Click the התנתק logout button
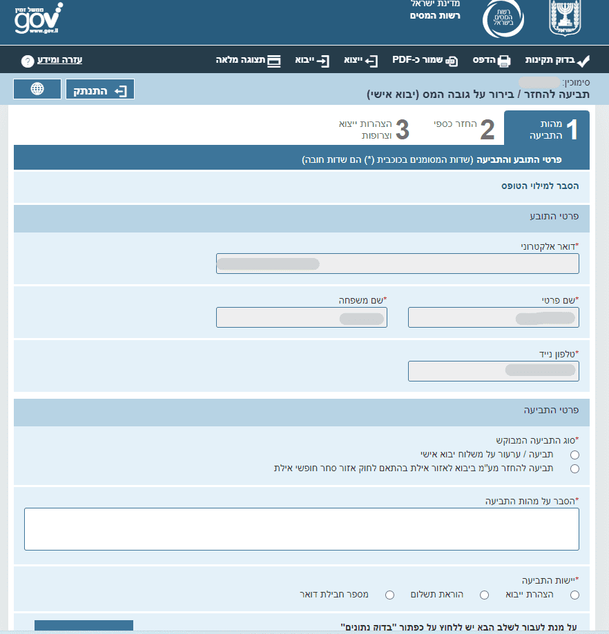This screenshot has height=634, width=609. coord(100,89)
